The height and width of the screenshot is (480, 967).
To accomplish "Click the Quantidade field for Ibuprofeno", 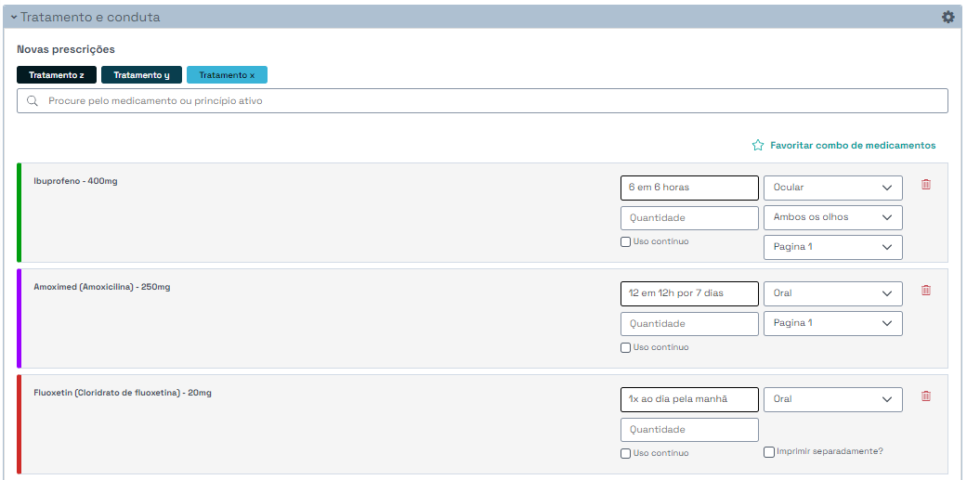I will click(689, 218).
